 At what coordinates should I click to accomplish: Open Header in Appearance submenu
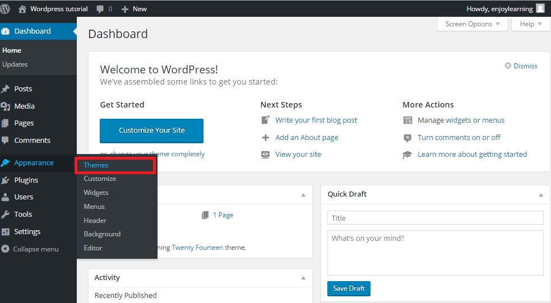coord(95,221)
